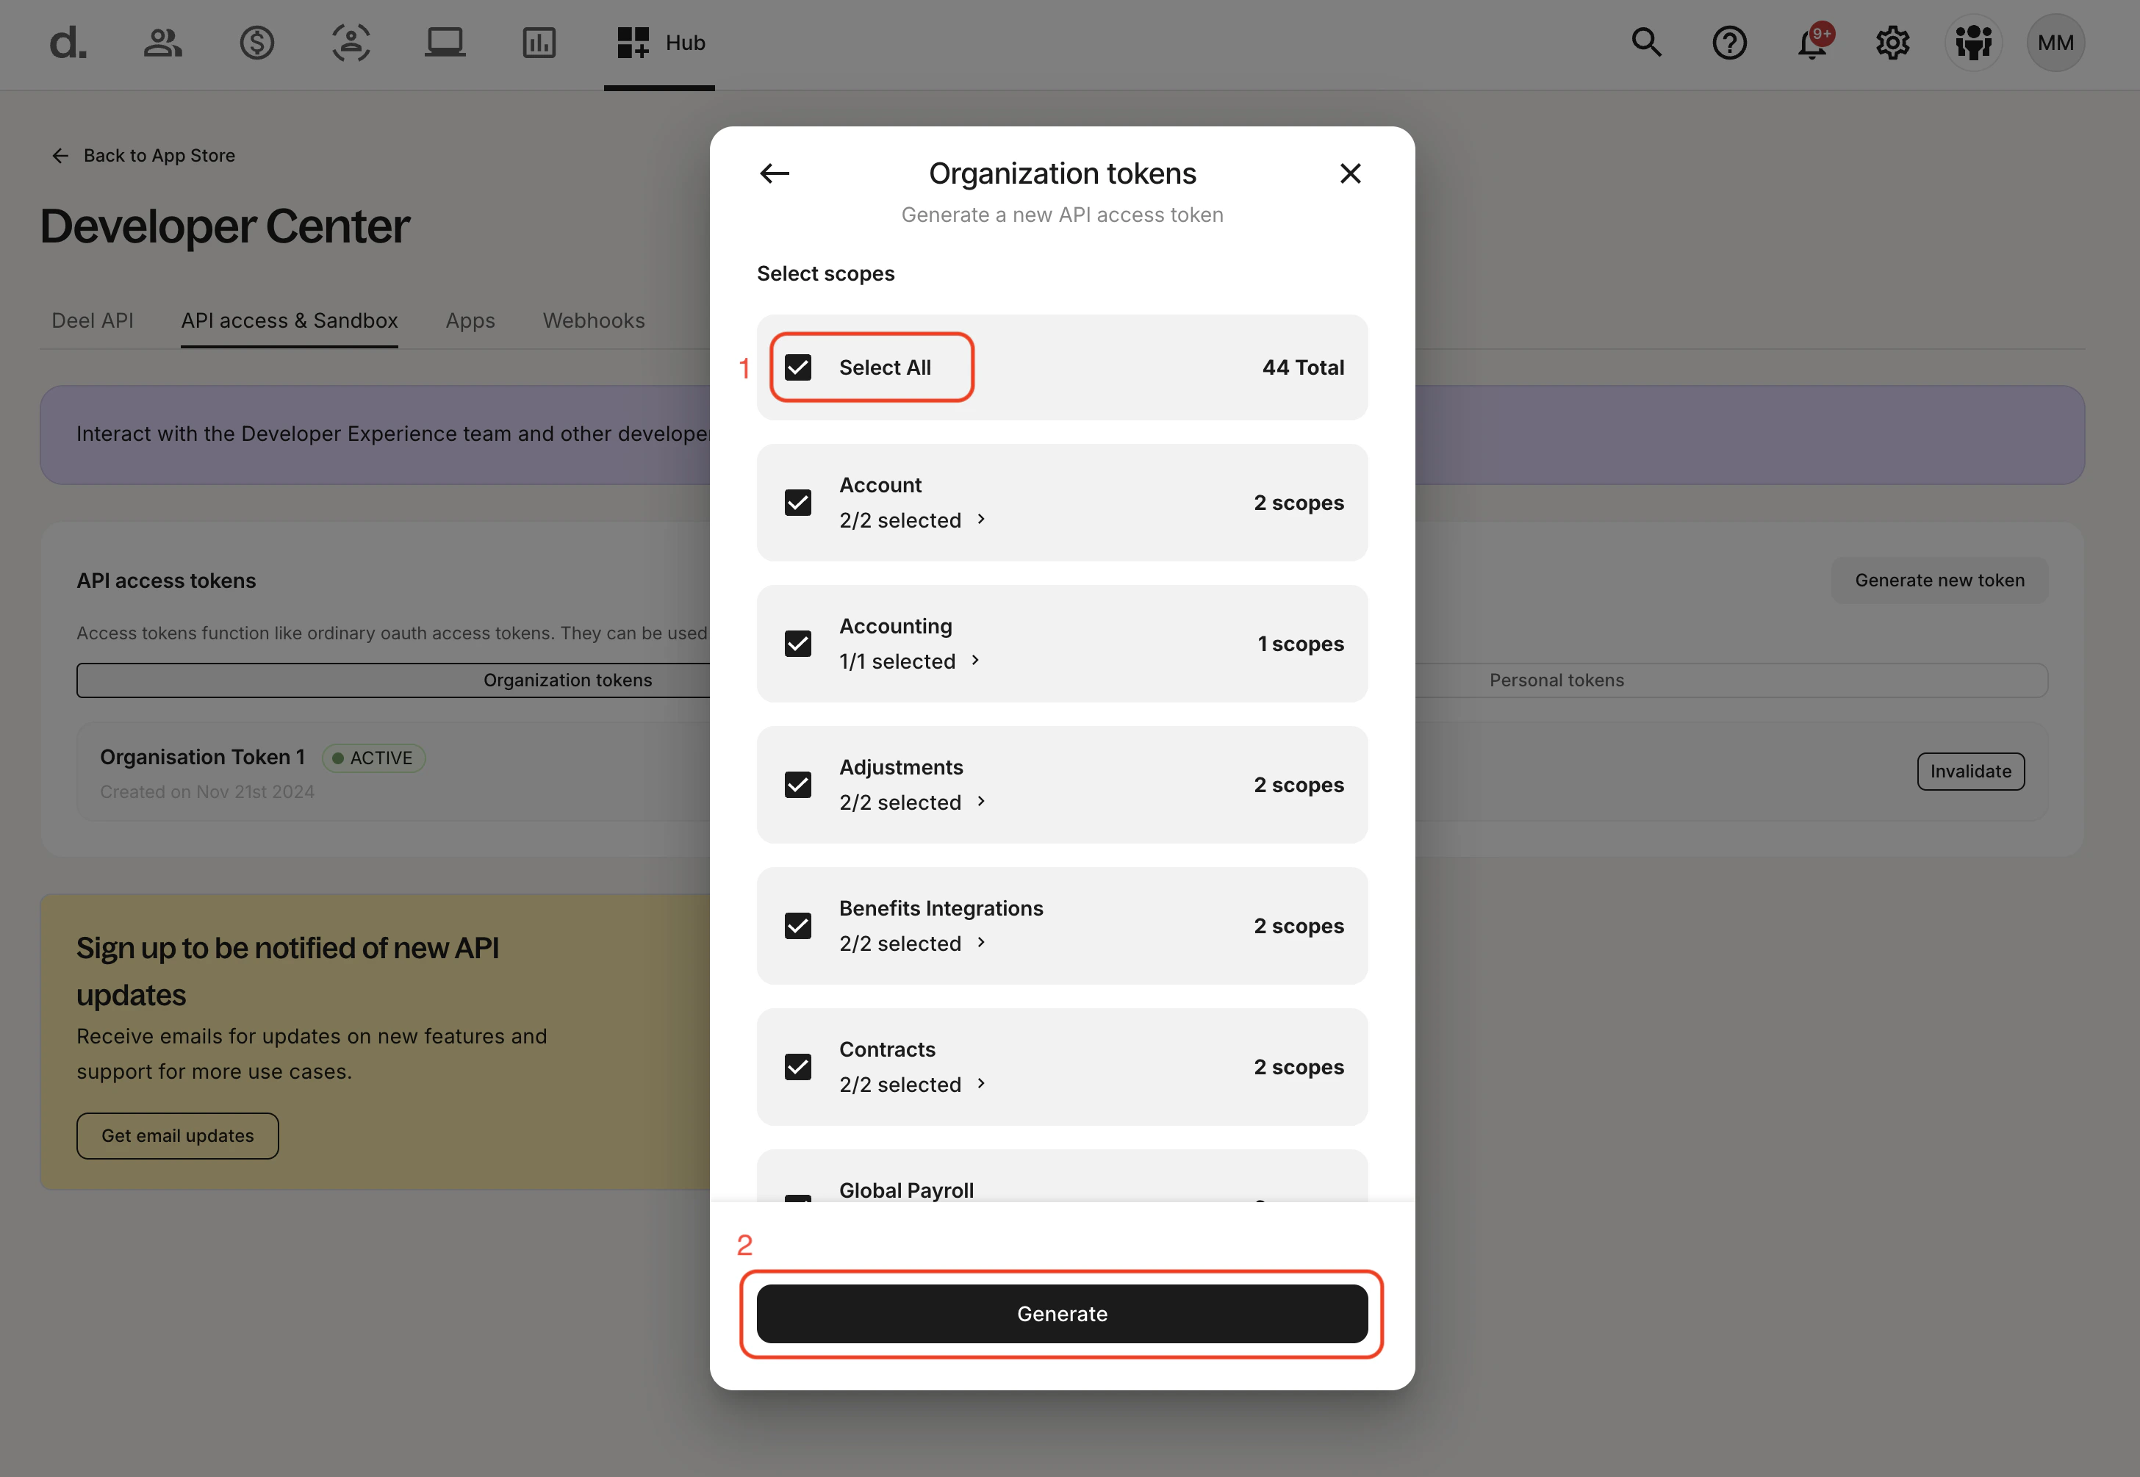This screenshot has height=1477, width=2140.
Task: Expand the Account scopes details
Action: [x=982, y=520]
